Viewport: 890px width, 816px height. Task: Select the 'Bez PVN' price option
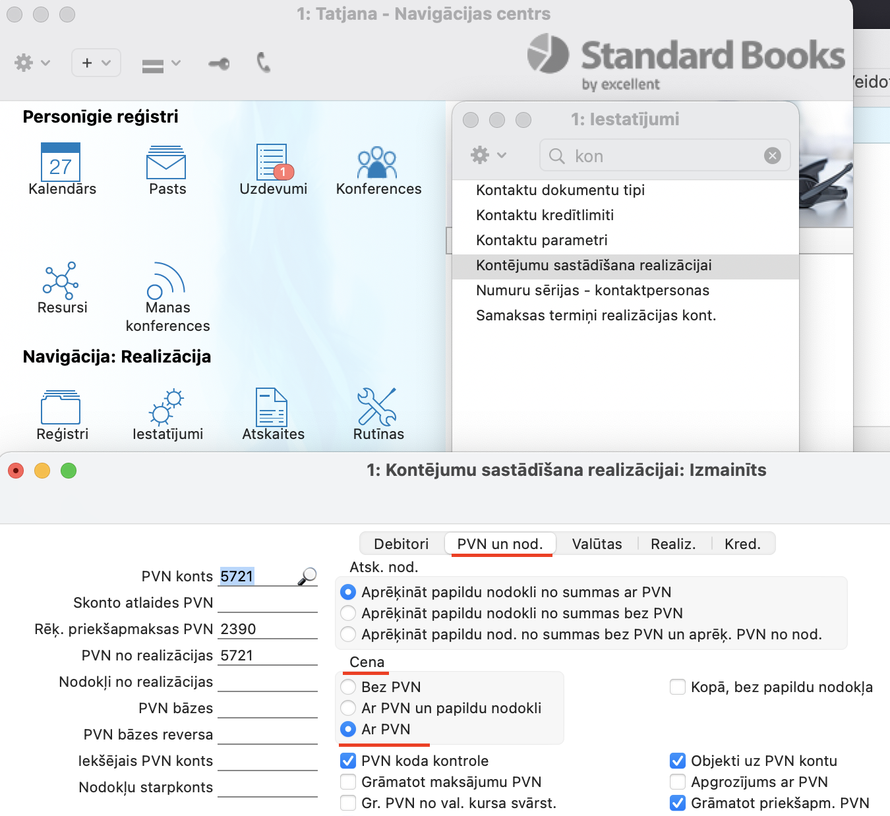tap(348, 687)
